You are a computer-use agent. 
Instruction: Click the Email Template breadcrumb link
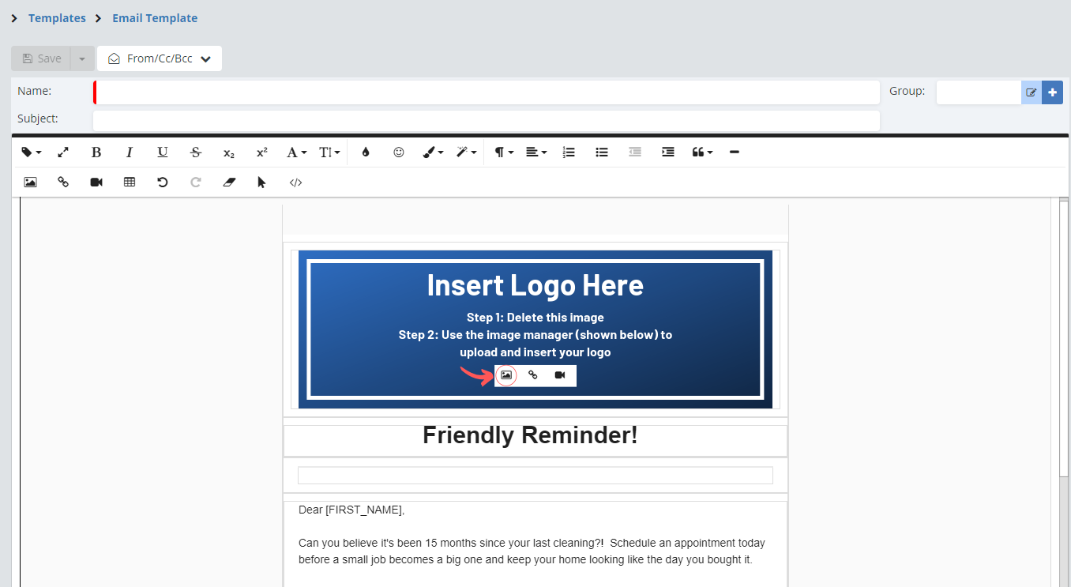pyautogui.click(x=155, y=18)
